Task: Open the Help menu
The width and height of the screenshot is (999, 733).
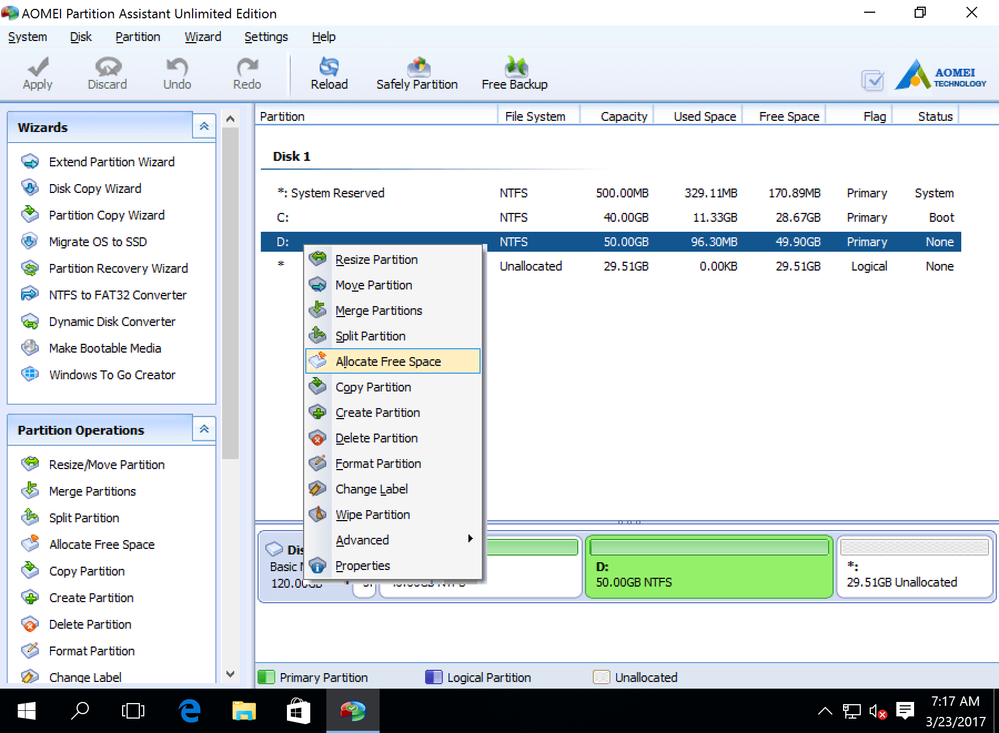Action: click(x=324, y=37)
